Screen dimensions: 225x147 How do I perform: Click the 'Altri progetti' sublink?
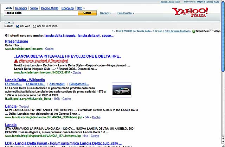[57, 84]
